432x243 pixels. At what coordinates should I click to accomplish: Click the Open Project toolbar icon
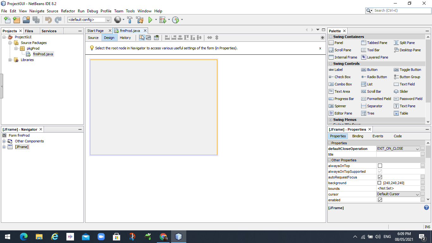[26, 20]
